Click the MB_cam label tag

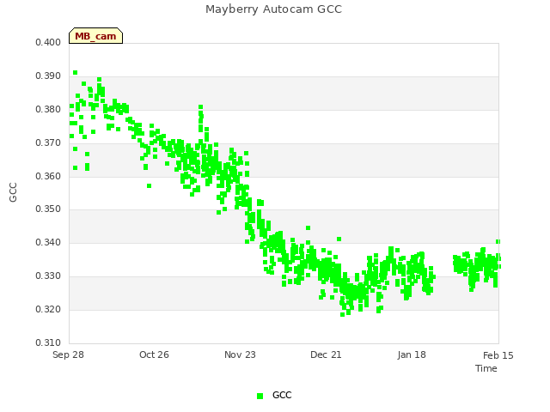pyautogui.click(x=95, y=36)
